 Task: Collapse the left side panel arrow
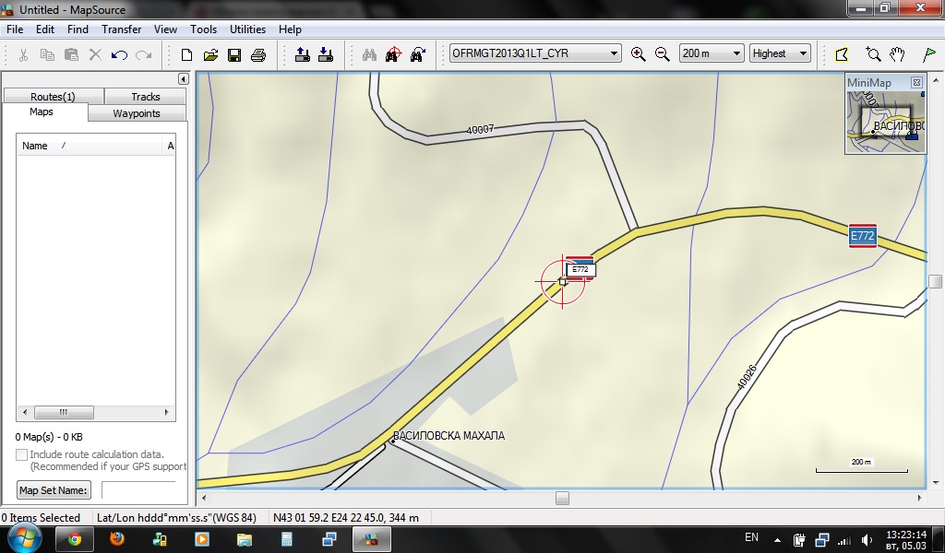[x=184, y=79]
